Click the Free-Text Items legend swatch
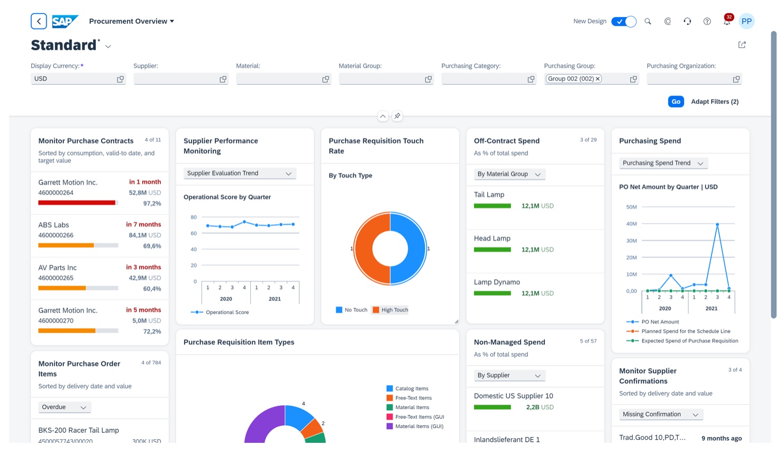 click(x=389, y=398)
